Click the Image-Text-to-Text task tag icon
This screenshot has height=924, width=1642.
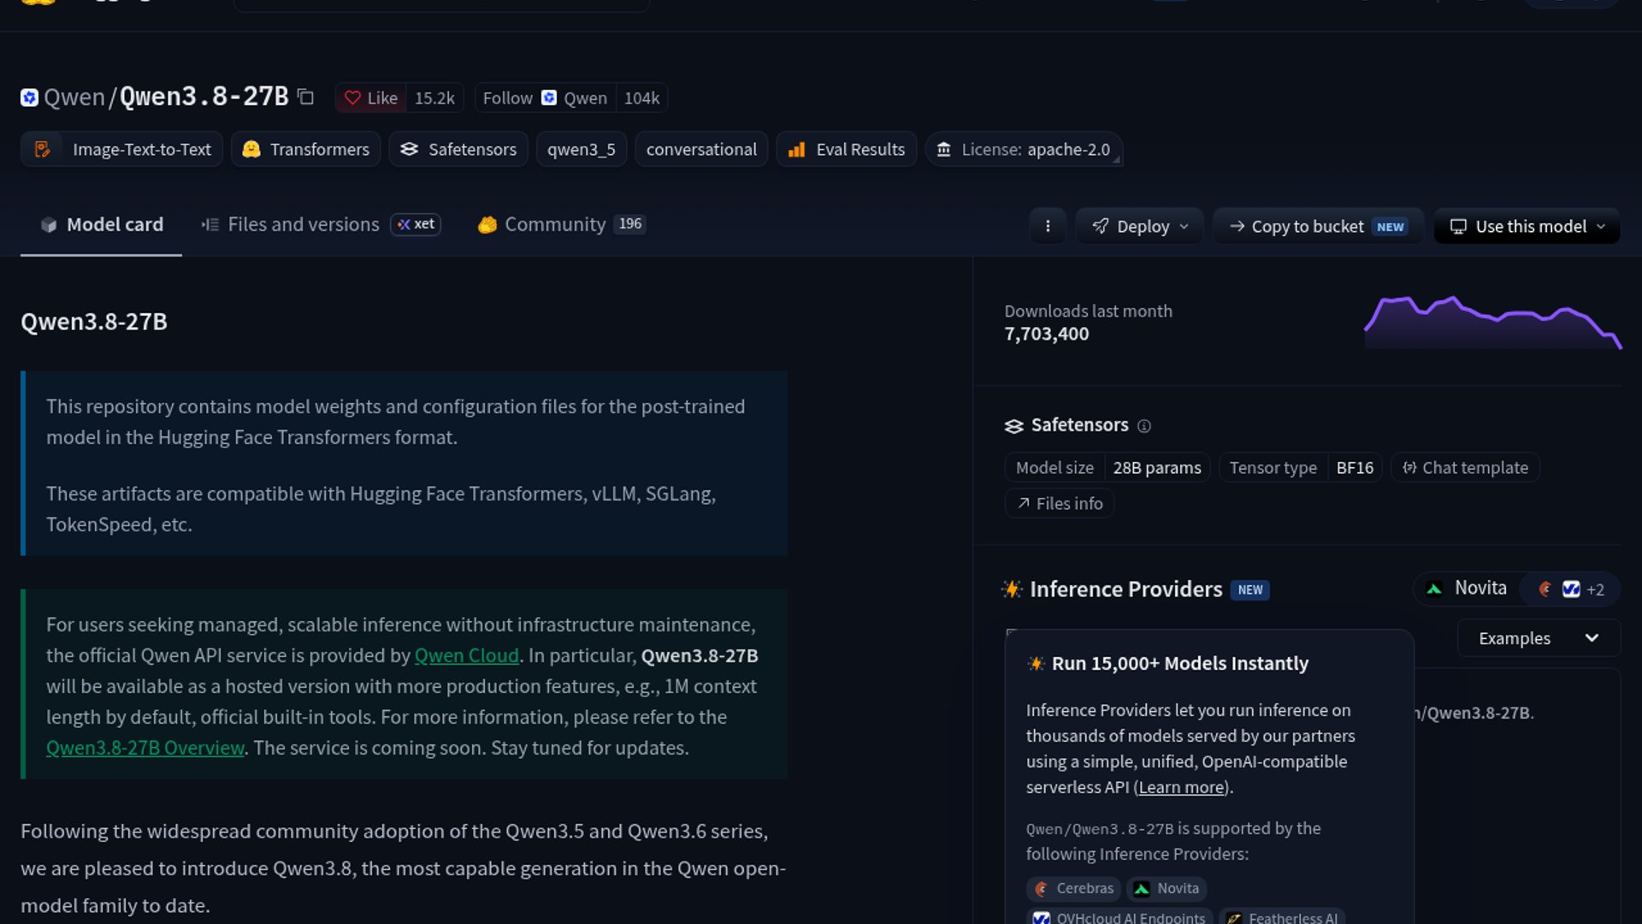click(42, 150)
